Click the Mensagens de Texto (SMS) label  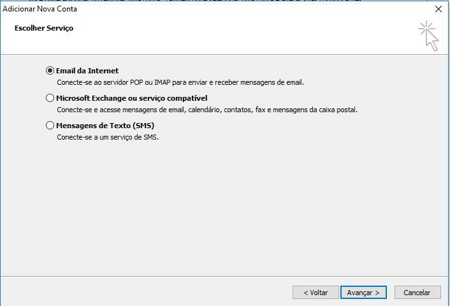pos(105,126)
